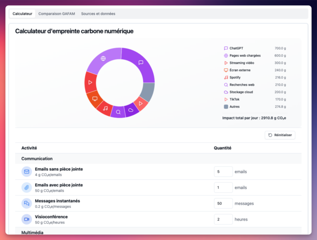Go to the Sources et données tab
Screen dimensions: 317x240
coord(98,14)
